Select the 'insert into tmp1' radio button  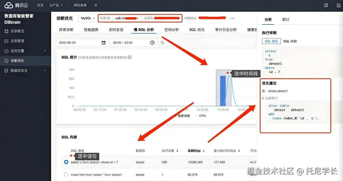66,174
